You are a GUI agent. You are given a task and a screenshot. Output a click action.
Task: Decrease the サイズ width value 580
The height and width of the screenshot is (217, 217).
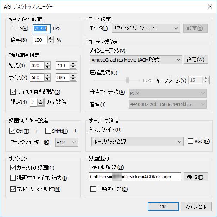48,79
